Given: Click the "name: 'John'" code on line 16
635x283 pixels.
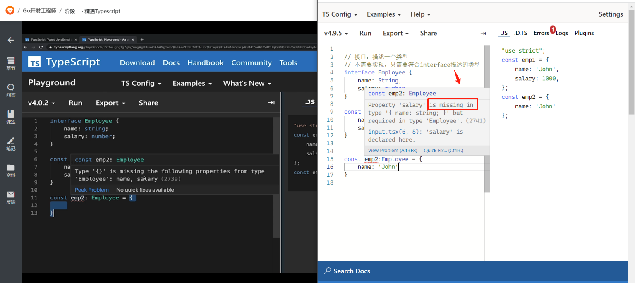Looking at the screenshot, I should click(x=378, y=167).
